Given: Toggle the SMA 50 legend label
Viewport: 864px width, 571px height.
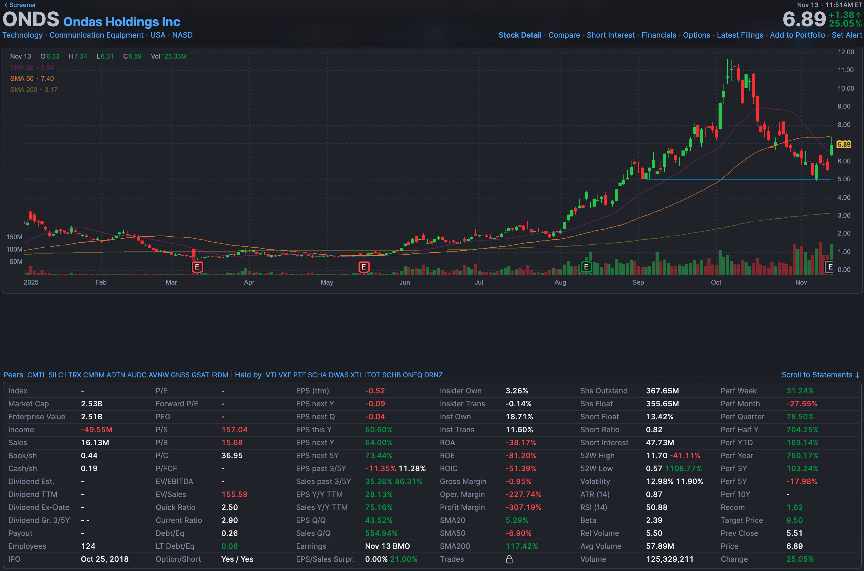Looking at the screenshot, I should click(x=22, y=78).
